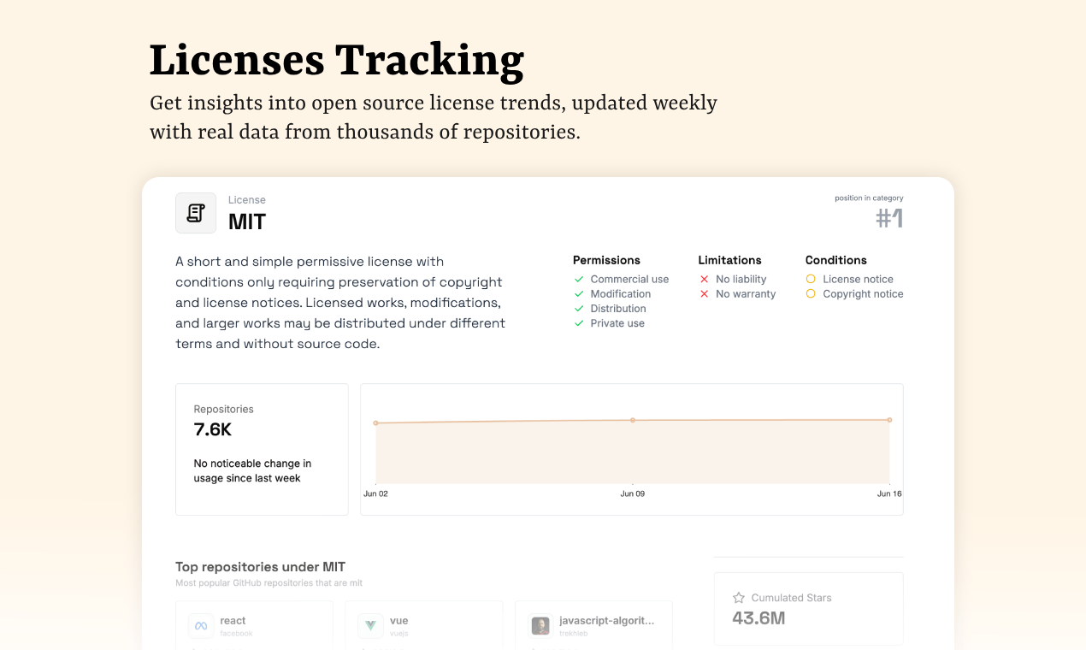The width and height of the screenshot is (1086, 650).
Task: Click the Conditions heading
Action: [x=836, y=260]
